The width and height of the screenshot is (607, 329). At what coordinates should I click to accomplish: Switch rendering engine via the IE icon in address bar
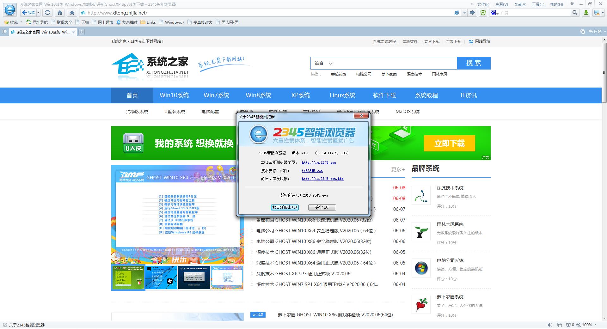(457, 13)
